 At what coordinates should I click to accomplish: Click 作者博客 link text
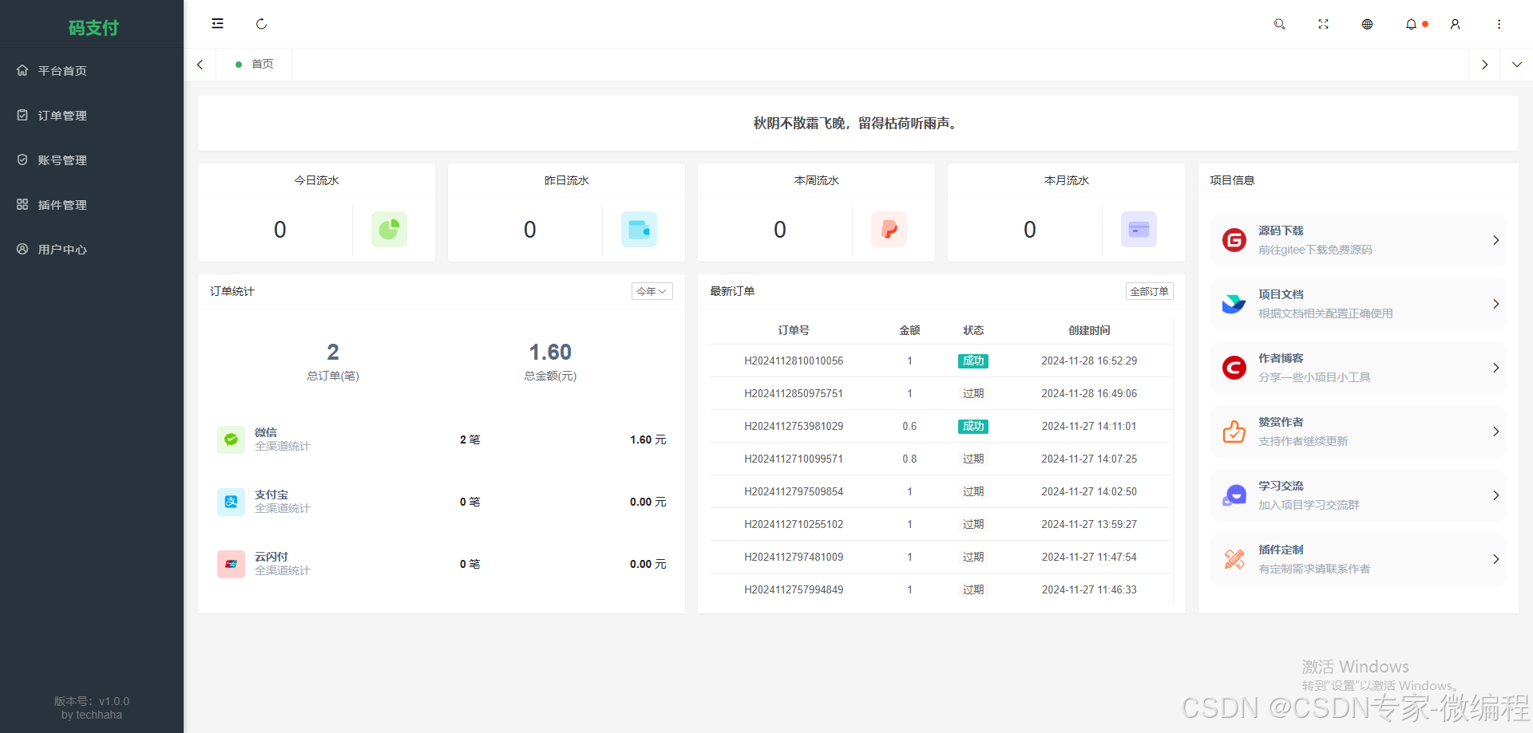[x=1281, y=358]
